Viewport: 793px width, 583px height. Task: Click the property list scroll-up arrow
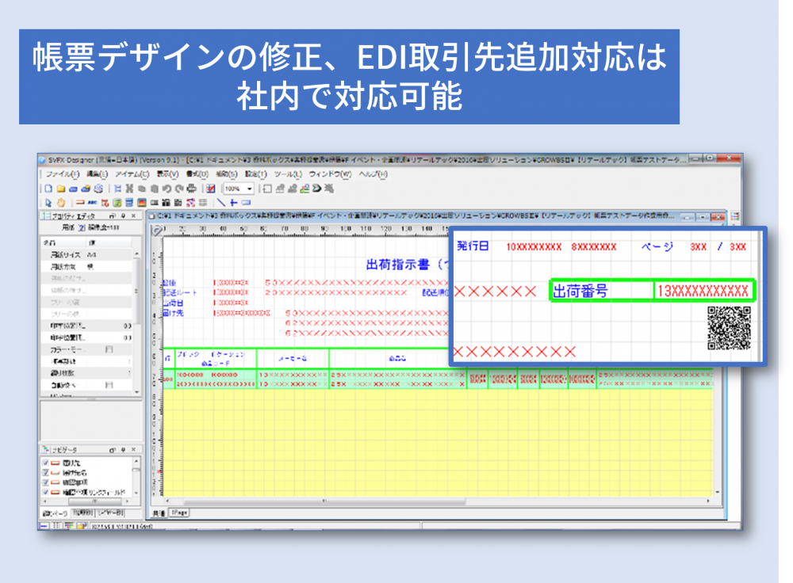(x=136, y=254)
